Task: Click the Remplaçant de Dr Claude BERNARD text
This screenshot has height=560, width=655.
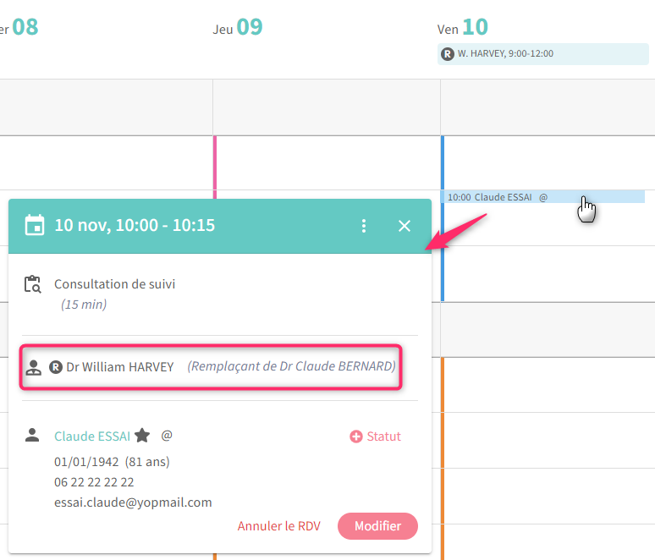Action: click(x=291, y=367)
